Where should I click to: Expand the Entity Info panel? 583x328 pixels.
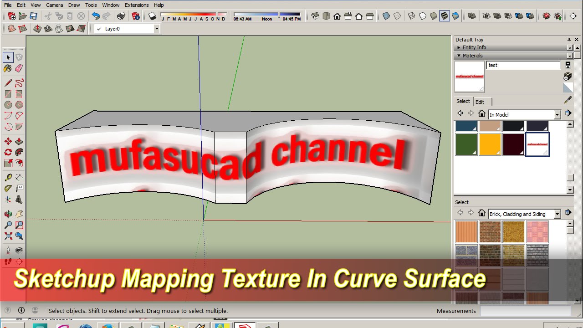click(459, 47)
